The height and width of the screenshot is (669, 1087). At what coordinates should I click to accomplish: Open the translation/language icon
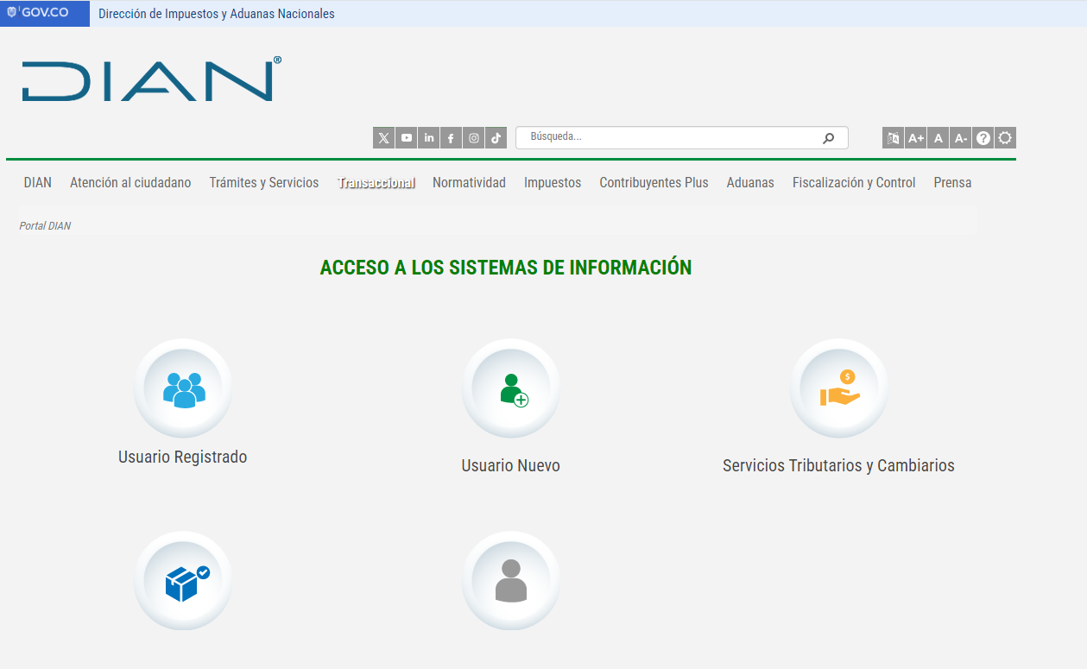(894, 138)
